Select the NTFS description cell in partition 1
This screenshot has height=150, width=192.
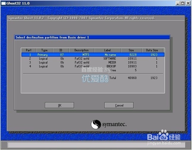tap(86, 55)
